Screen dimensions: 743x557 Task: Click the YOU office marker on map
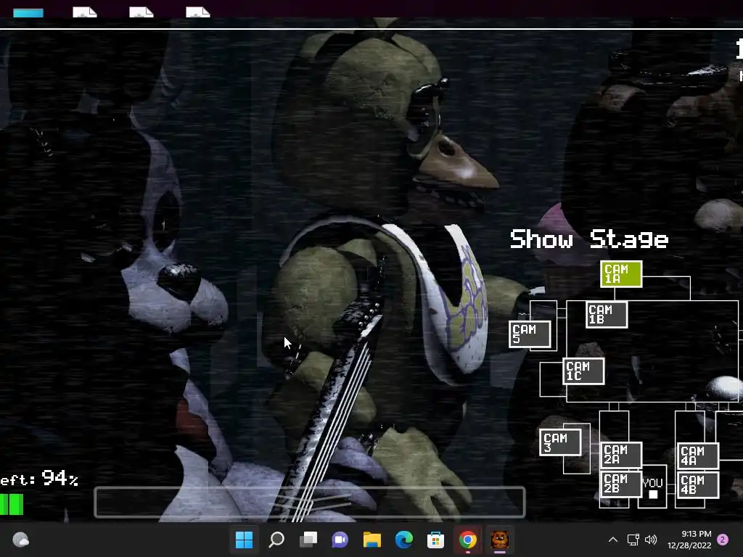tap(652, 488)
